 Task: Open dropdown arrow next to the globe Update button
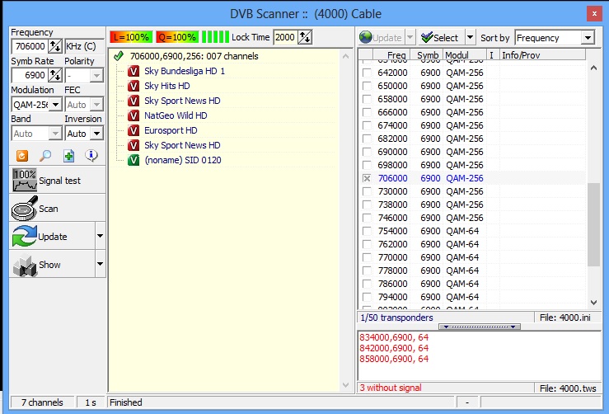pyautogui.click(x=410, y=38)
